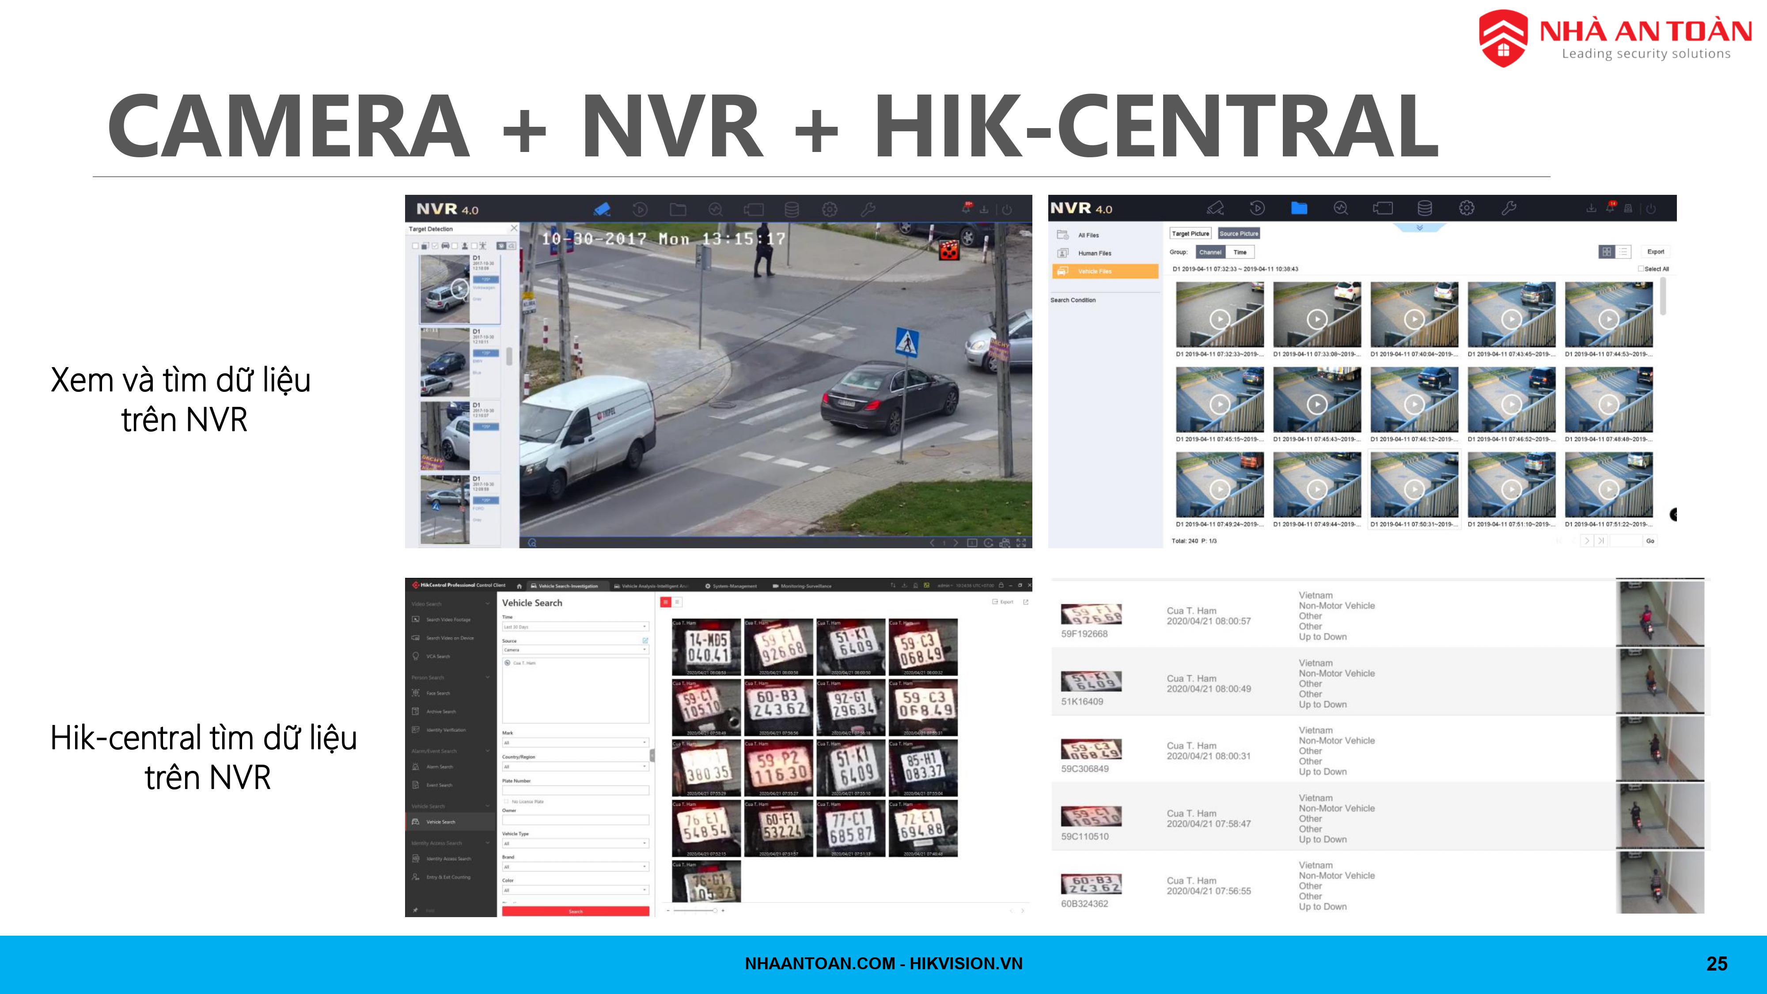Image resolution: width=1767 pixels, height=994 pixels.
Task: Open the playback icon in right NVR toolbar
Action: click(1257, 208)
